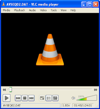Show the playlist icon
This screenshot has width=100, height=109.
[x=49, y=98]
